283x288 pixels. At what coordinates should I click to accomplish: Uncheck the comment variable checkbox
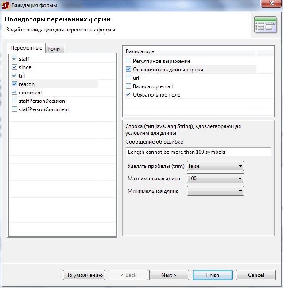(15, 93)
